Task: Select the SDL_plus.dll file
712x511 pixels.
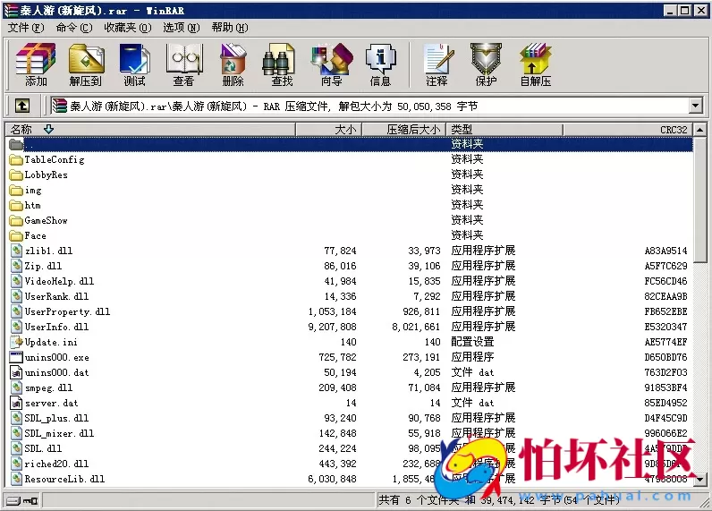Action: point(49,418)
